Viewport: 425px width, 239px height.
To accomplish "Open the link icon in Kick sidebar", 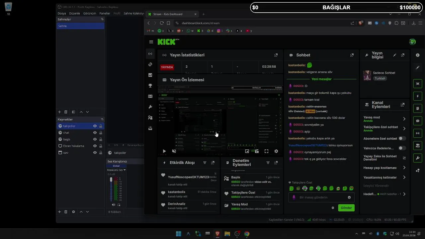I will click(150, 64).
